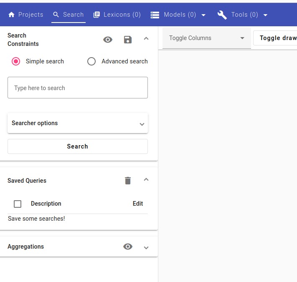Open the Models dropdown menu
The height and width of the screenshot is (282, 297).
203,15
